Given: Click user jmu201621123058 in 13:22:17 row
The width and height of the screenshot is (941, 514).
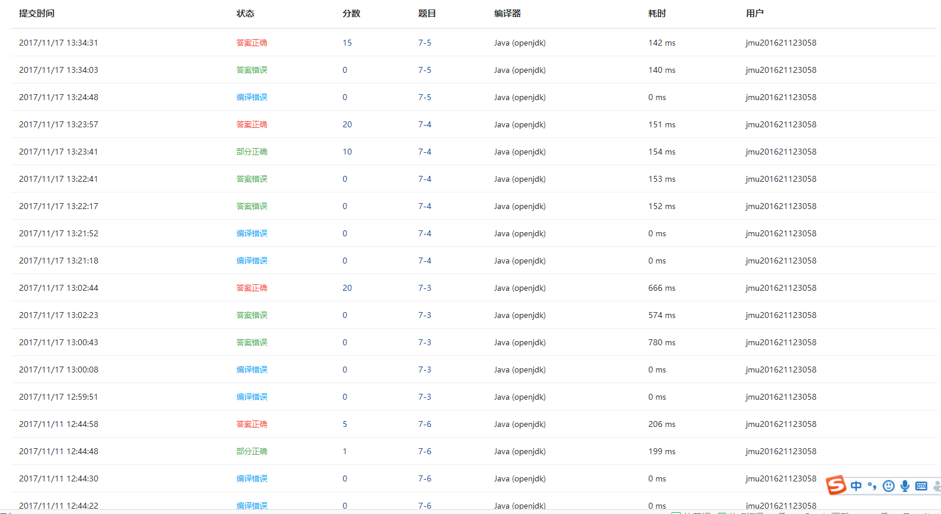Looking at the screenshot, I should (x=781, y=206).
